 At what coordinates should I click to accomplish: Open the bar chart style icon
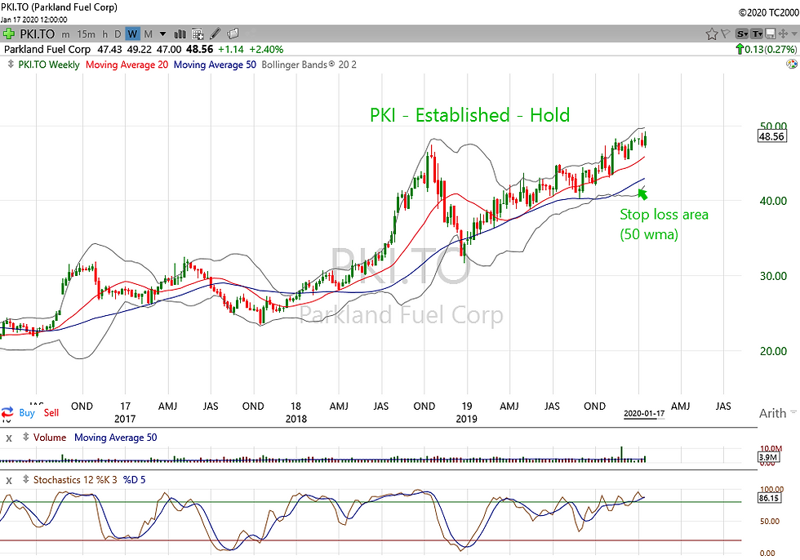tap(180, 34)
